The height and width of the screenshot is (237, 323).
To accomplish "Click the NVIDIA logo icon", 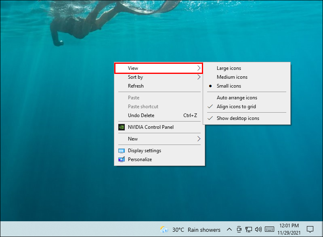I will (x=122, y=127).
